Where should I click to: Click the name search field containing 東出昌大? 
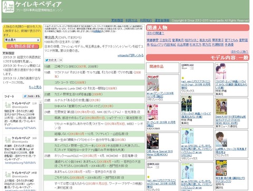click(22, 40)
